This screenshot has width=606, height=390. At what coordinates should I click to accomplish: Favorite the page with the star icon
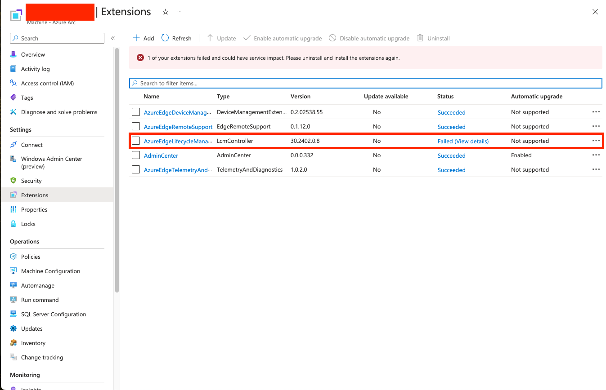pyautogui.click(x=166, y=12)
